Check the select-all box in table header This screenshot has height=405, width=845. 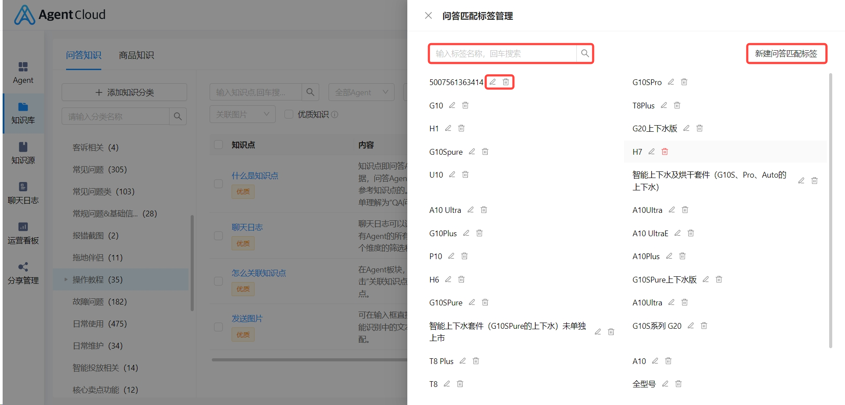[x=218, y=145]
